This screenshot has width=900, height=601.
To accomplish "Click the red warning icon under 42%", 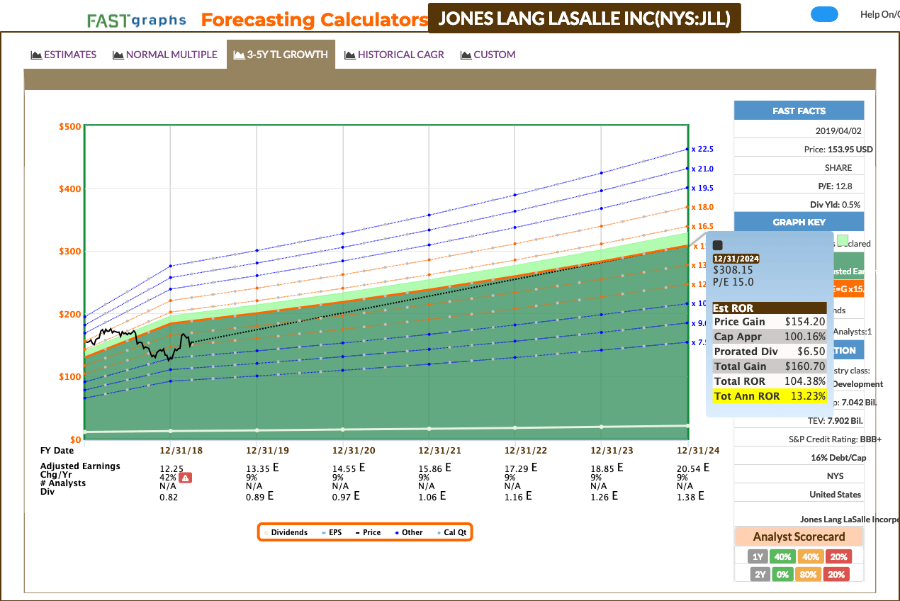I will [185, 478].
